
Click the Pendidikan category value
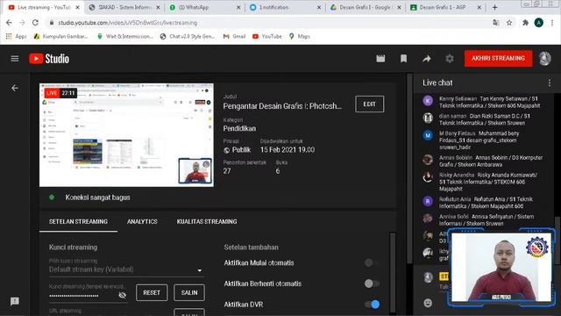[x=239, y=128]
